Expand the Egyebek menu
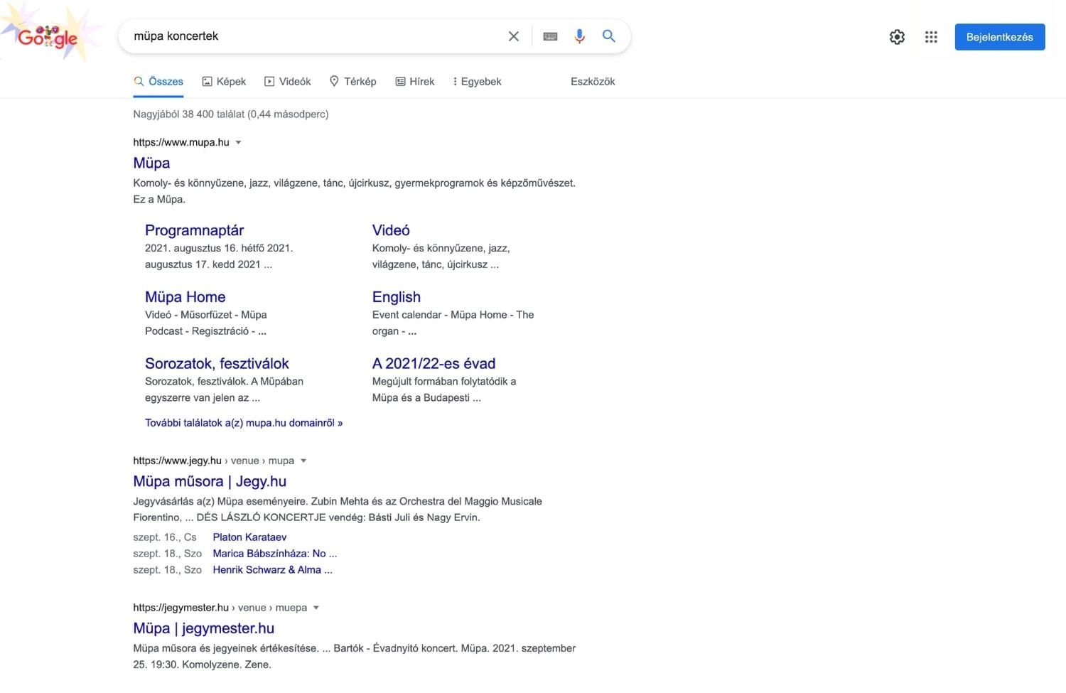This screenshot has width=1066, height=693. [477, 82]
